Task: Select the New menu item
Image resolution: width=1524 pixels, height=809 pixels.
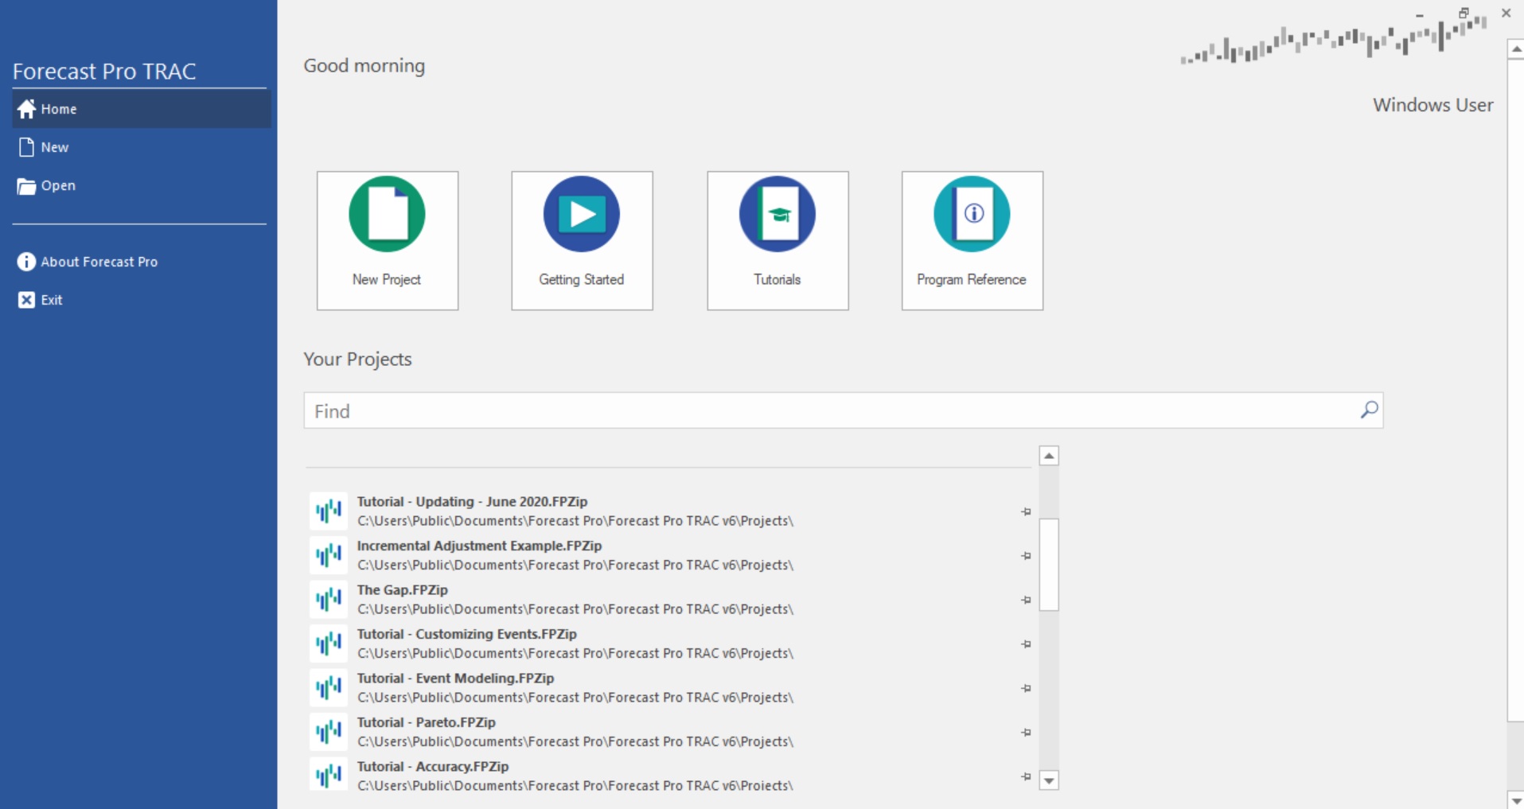Action: (x=142, y=147)
